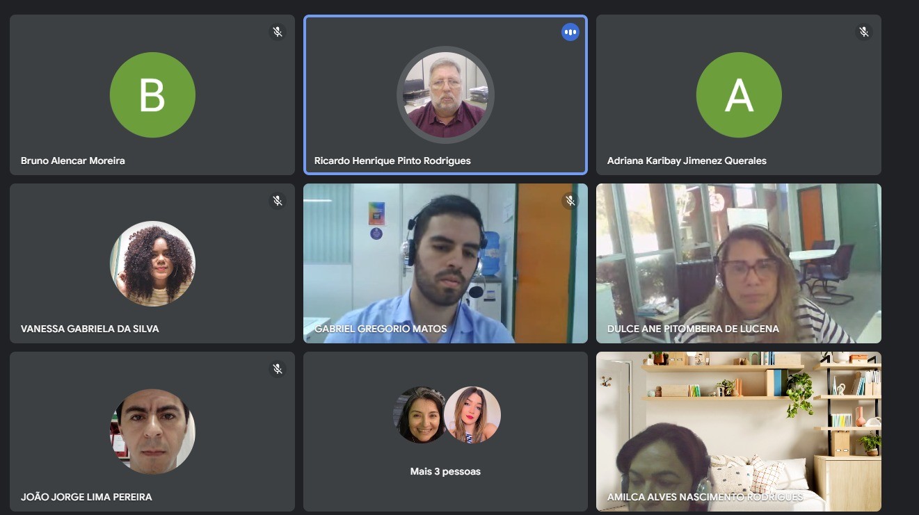
Task: Click the blonde woman avatar in overflow tile
Action: 472,415
